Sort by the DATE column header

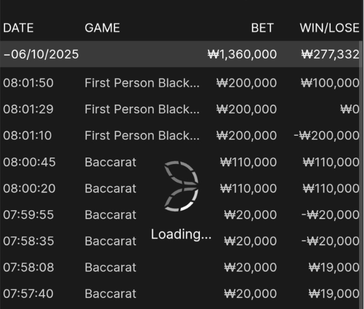19,28
